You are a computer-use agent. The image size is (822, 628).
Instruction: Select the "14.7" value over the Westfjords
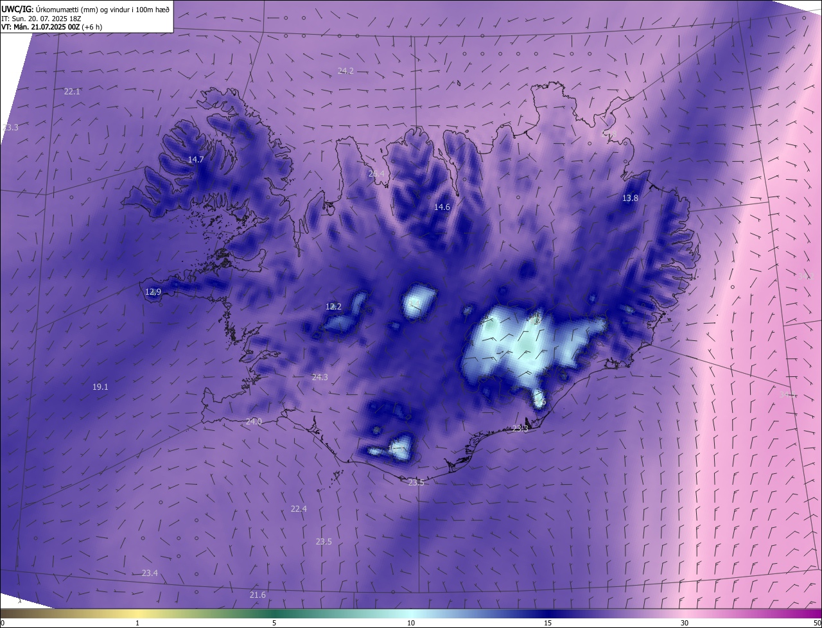click(196, 159)
